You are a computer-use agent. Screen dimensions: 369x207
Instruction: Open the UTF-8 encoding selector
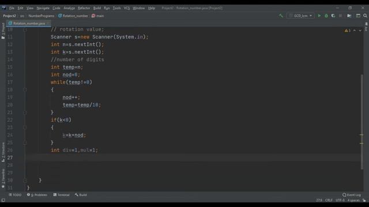(340, 200)
